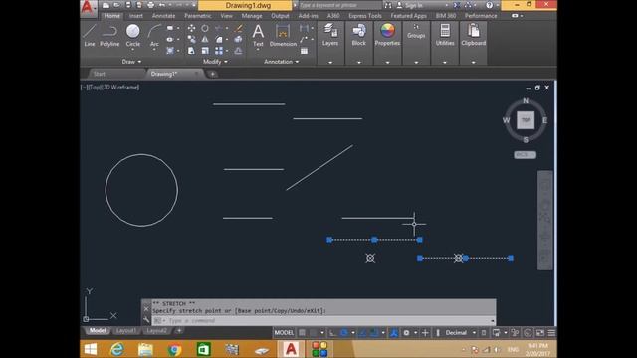Click the WCS label under ViewCube
Screen dimensions: 637x358
[x=525, y=155]
